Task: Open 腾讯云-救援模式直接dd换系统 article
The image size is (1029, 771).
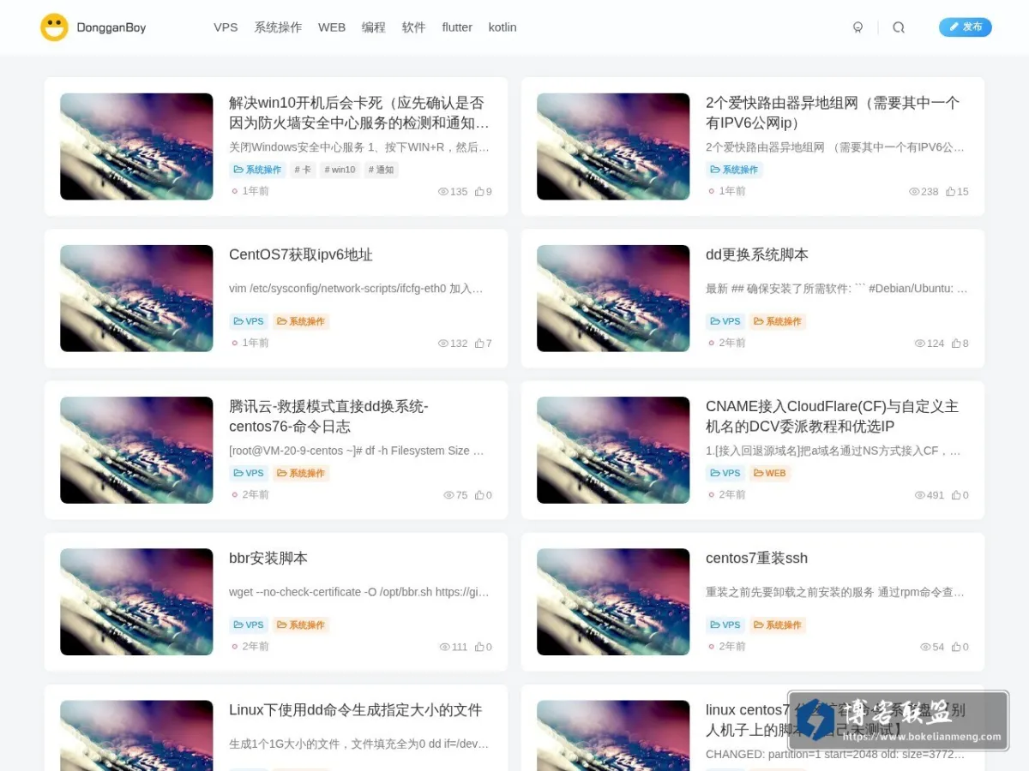Action: 328,416
